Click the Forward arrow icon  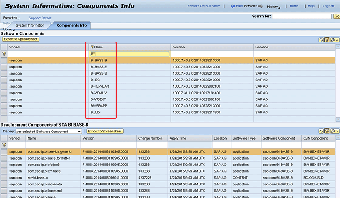point(260,6)
